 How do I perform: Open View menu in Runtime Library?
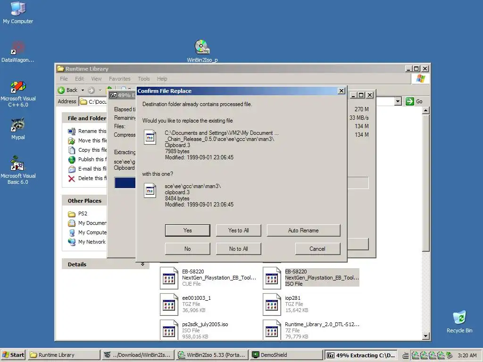[x=96, y=79]
